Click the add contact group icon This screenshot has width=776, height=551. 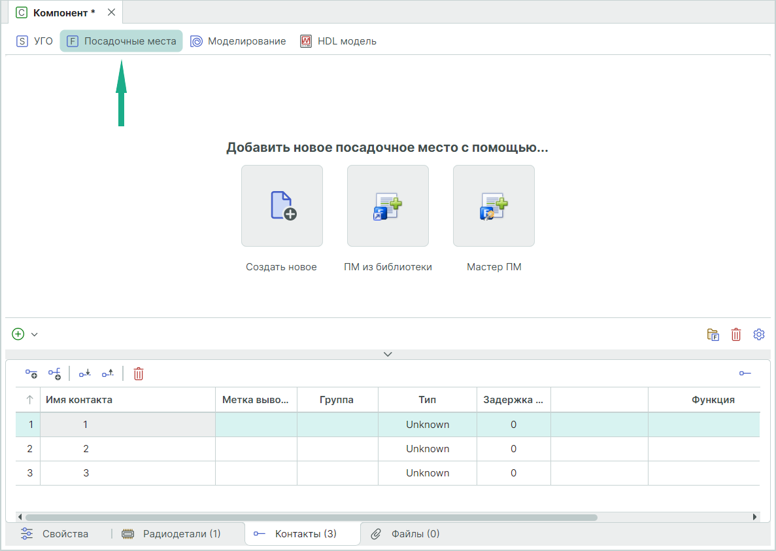tap(54, 374)
